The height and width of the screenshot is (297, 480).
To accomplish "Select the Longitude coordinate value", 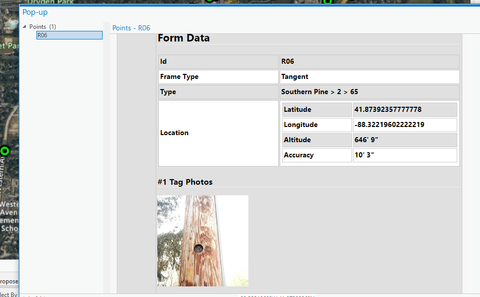I will coord(405,124).
